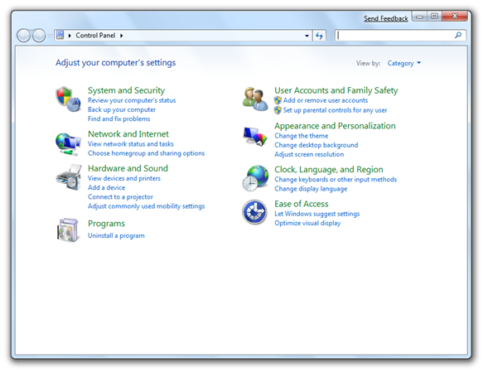483x372 pixels.
Task: Open the Programs disc box icon
Action: (x=68, y=230)
